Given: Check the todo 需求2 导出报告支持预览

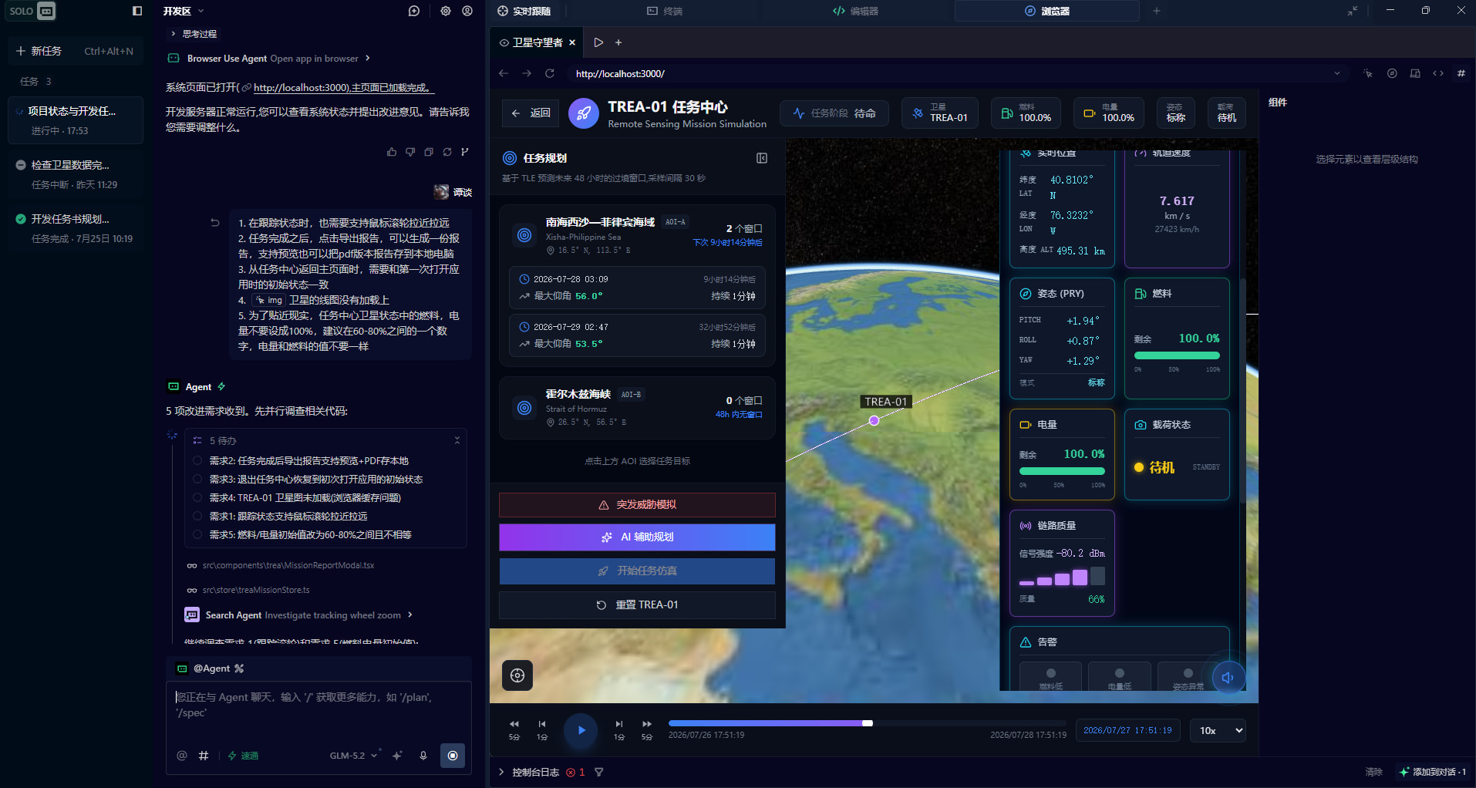Looking at the screenshot, I should click(197, 461).
